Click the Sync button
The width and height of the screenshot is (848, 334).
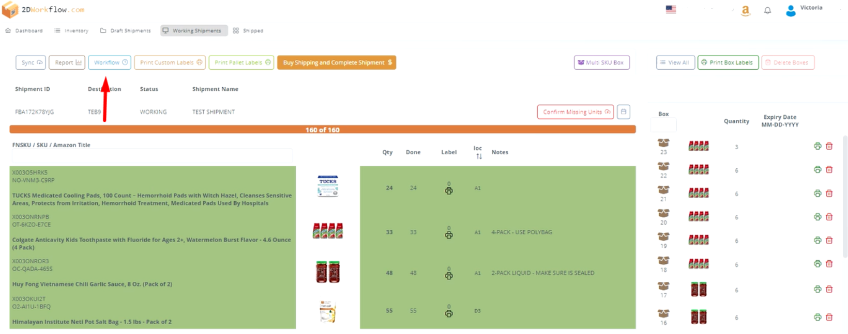click(x=31, y=62)
